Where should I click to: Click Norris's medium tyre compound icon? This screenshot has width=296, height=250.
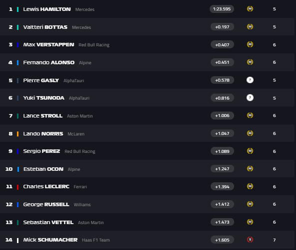pyautogui.click(x=250, y=133)
